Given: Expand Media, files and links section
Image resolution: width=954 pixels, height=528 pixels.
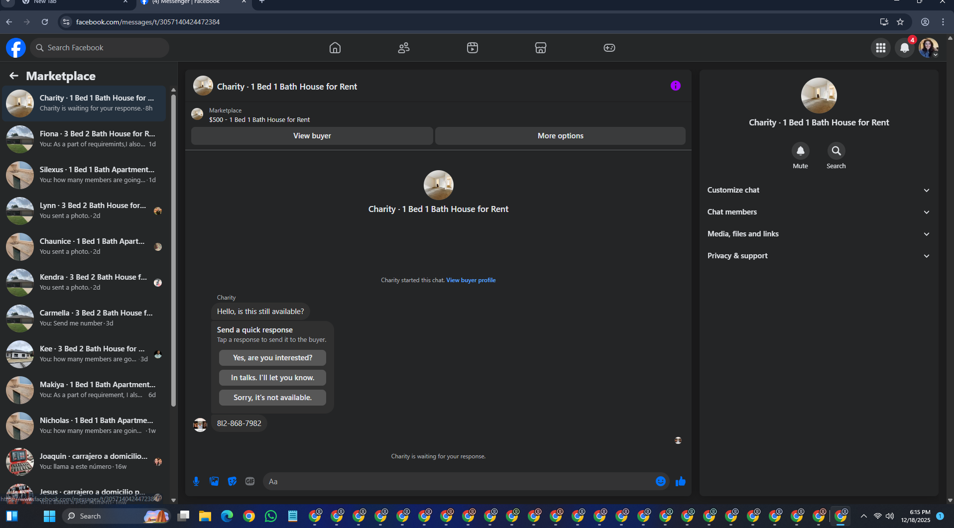Looking at the screenshot, I should tap(819, 234).
